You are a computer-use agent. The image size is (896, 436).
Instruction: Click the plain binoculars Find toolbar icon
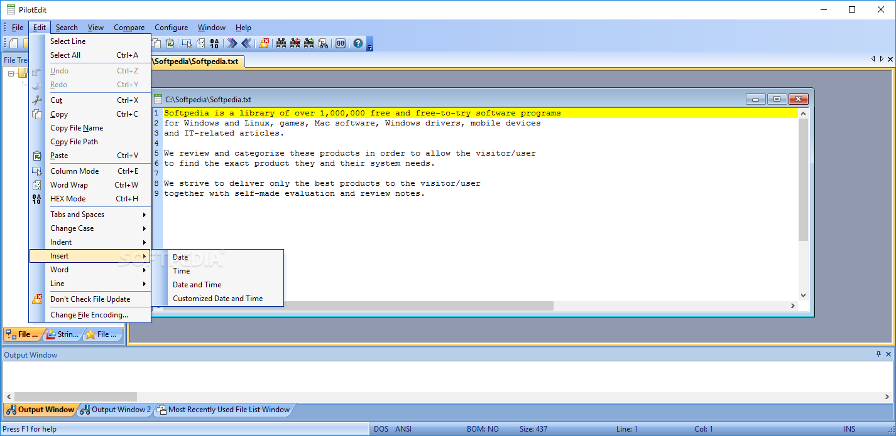[x=281, y=43]
